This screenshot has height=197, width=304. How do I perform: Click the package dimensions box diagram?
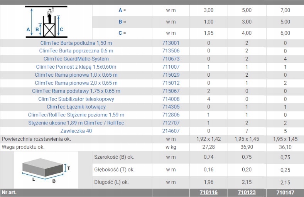tap(46, 170)
